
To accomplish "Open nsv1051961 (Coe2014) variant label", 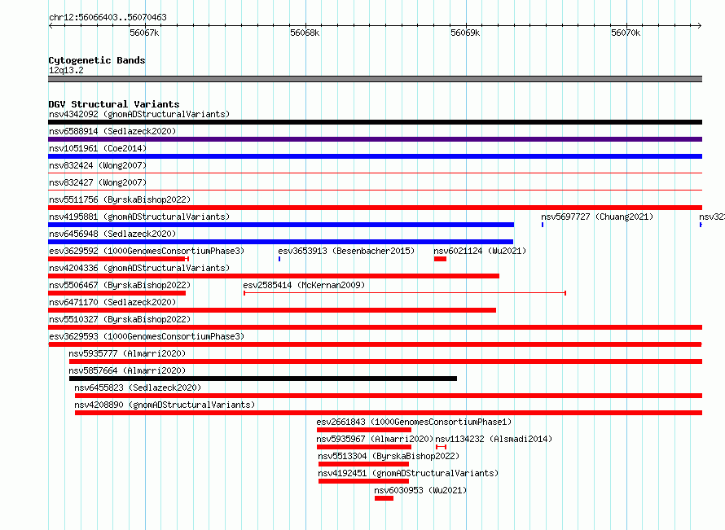I will (98, 148).
